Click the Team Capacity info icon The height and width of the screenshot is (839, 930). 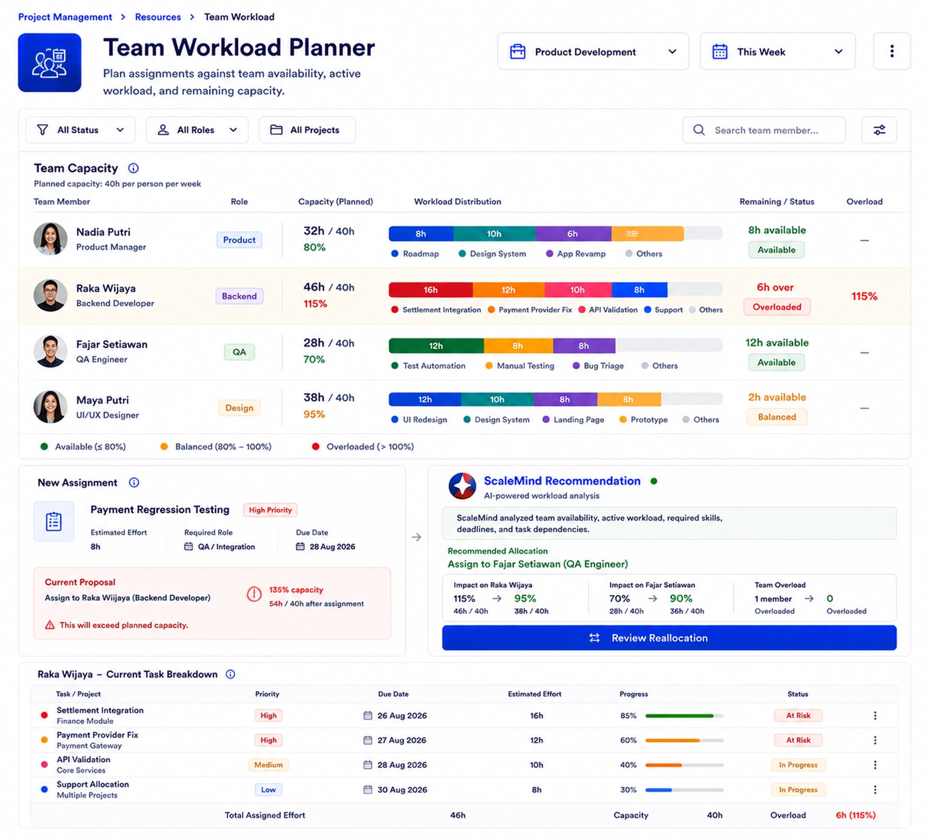[x=133, y=168]
